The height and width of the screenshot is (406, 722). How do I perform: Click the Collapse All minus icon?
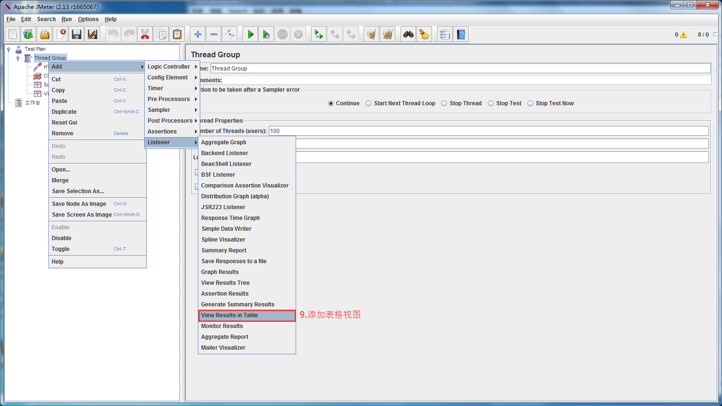pyautogui.click(x=214, y=34)
